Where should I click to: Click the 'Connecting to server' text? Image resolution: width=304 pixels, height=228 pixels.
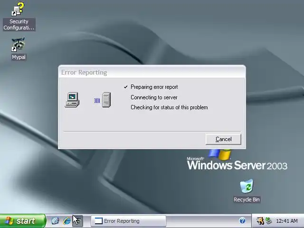click(154, 97)
